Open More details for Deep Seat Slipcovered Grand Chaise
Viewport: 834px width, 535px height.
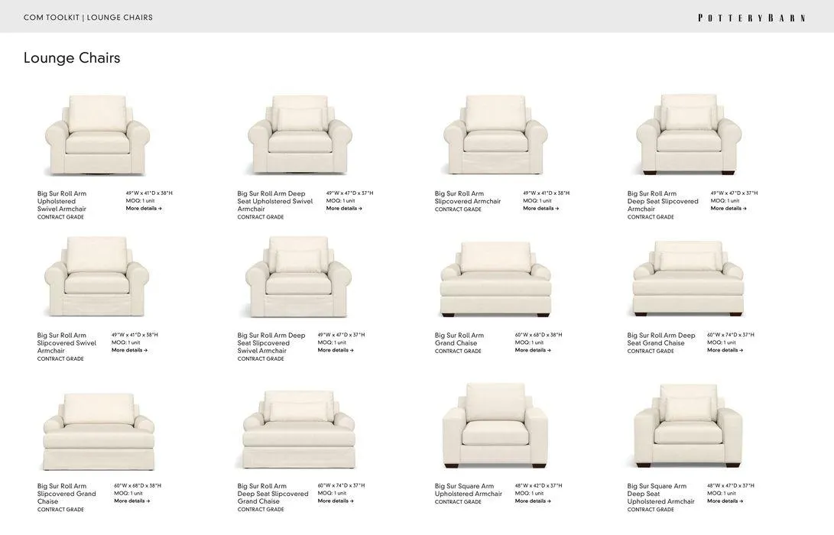click(336, 501)
